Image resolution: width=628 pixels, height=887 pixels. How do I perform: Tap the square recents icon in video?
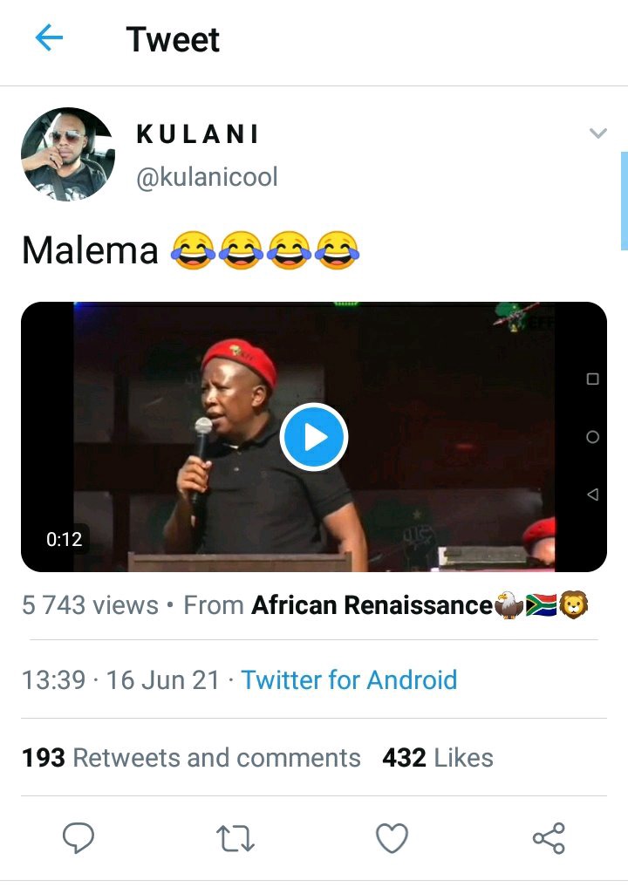pos(592,379)
